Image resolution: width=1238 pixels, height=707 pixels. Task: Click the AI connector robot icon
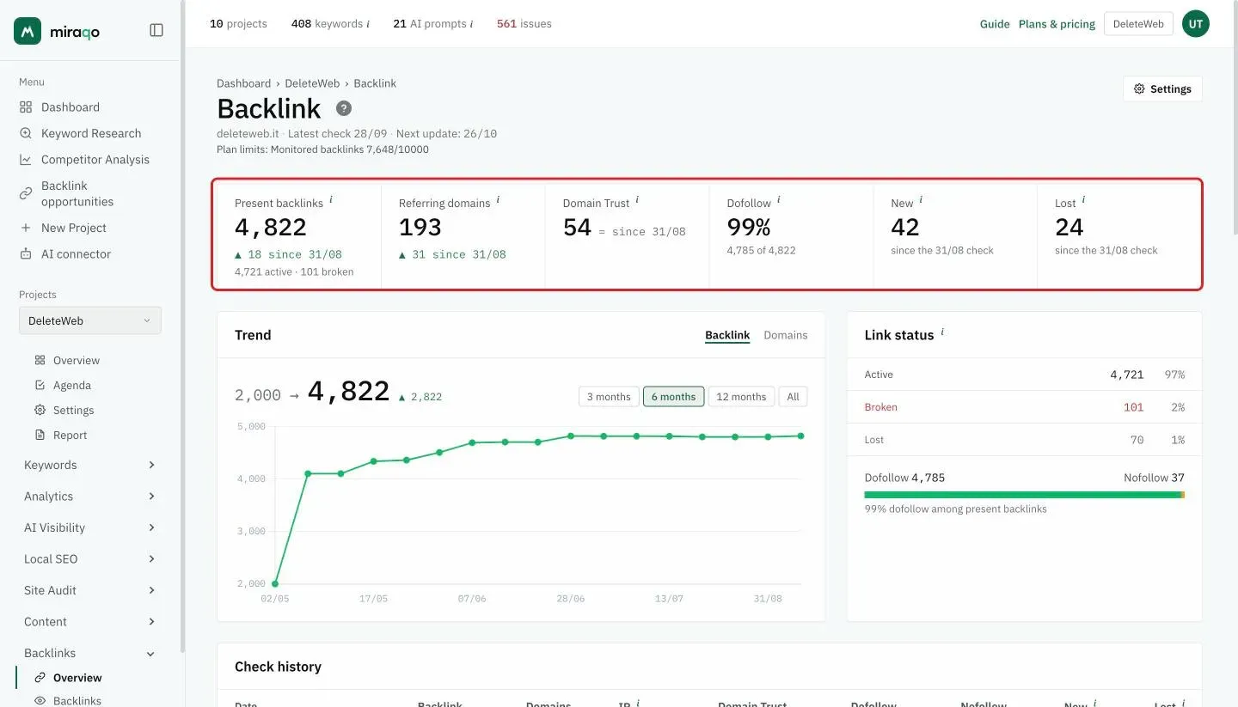point(26,254)
